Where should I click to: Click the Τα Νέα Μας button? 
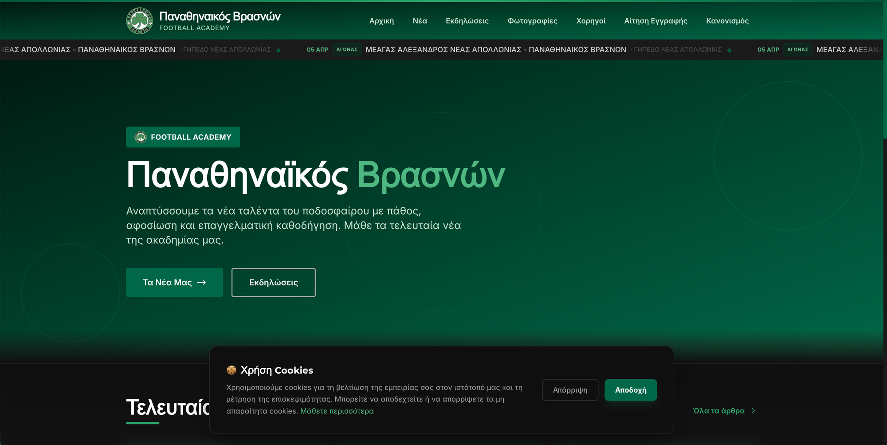(174, 283)
